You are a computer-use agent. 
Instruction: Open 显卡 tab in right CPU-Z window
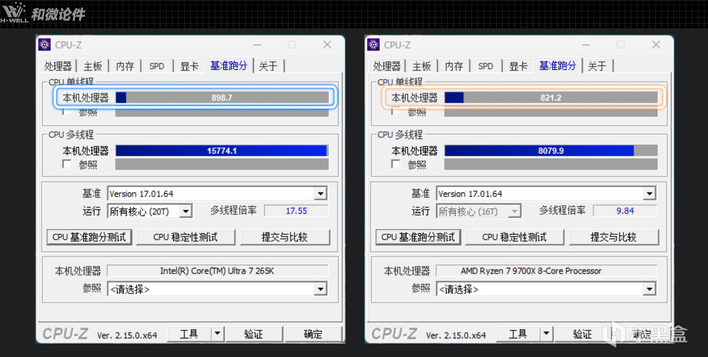[518, 66]
